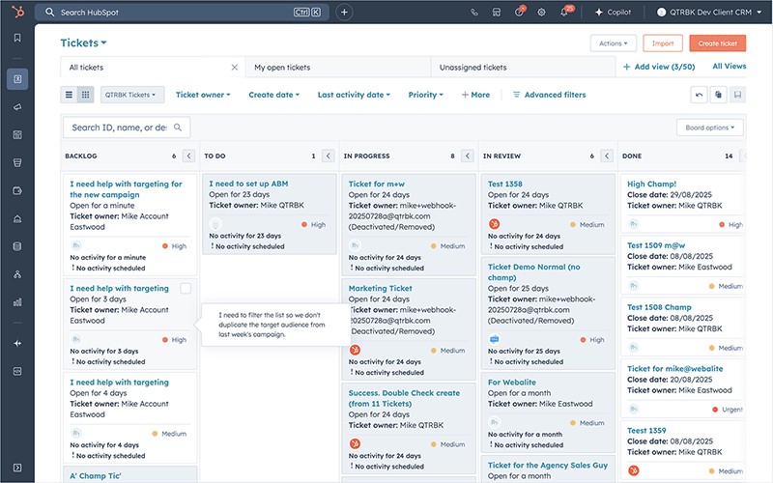Open notifications bell with 25 badge

[565, 12]
